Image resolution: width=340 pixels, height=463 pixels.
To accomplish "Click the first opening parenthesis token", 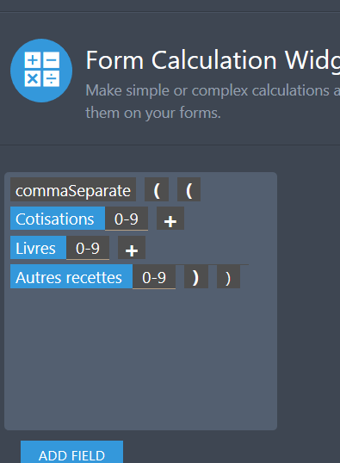I will coord(157,189).
